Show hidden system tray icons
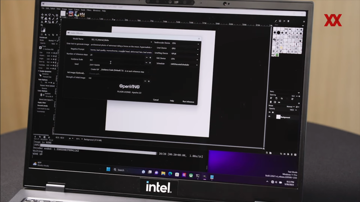Viewport: 360px width, 202px height. [x=267, y=181]
